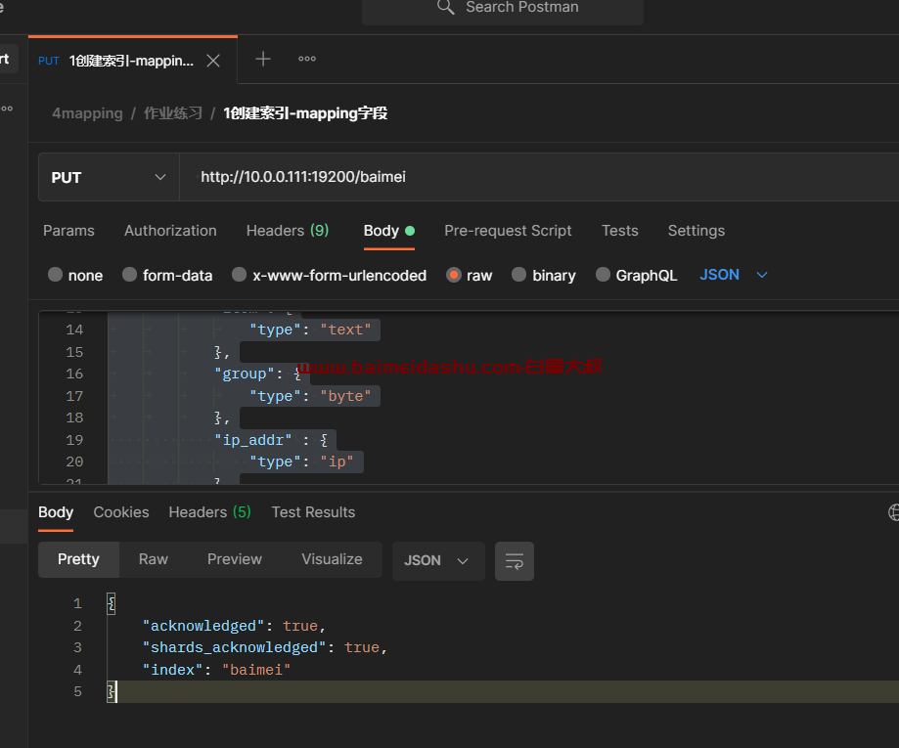Open the Pre-request Script tab
Screen dimensions: 899x748
(x=508, y=231)
